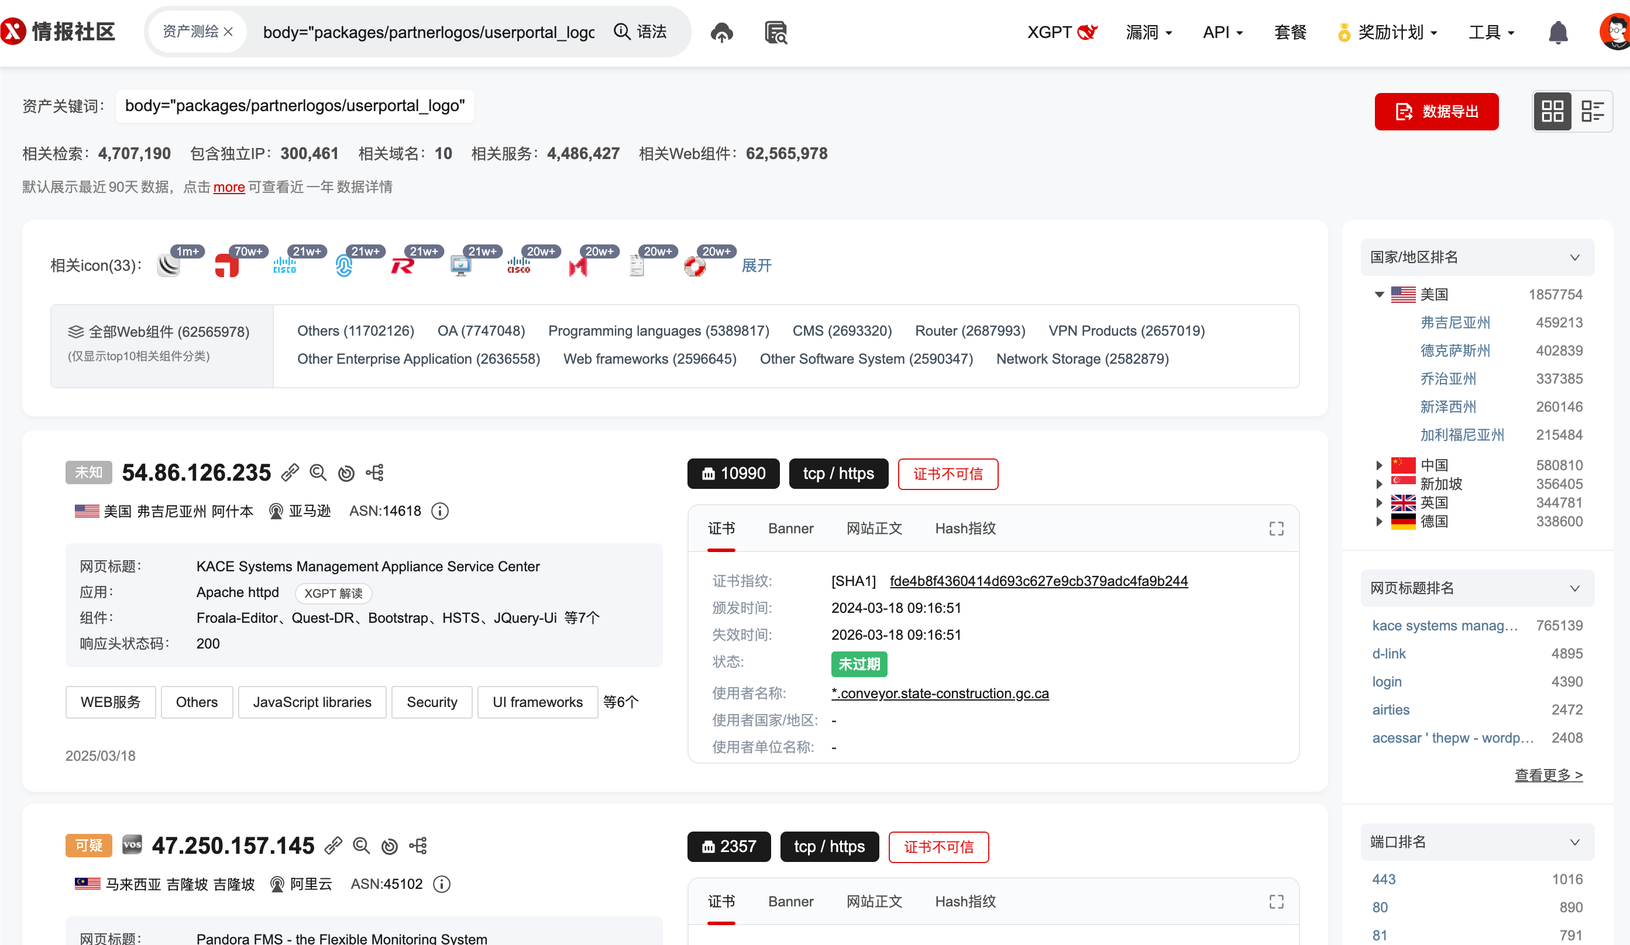
Task: Click topology icon beside 54.86.126.235
Action: click(374, 473)
